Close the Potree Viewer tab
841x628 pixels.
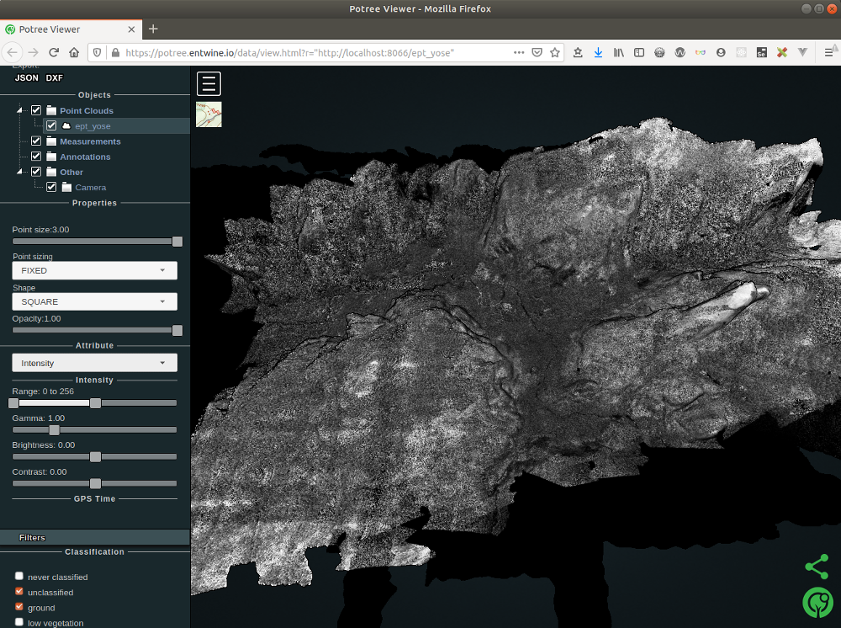(131, 29)
